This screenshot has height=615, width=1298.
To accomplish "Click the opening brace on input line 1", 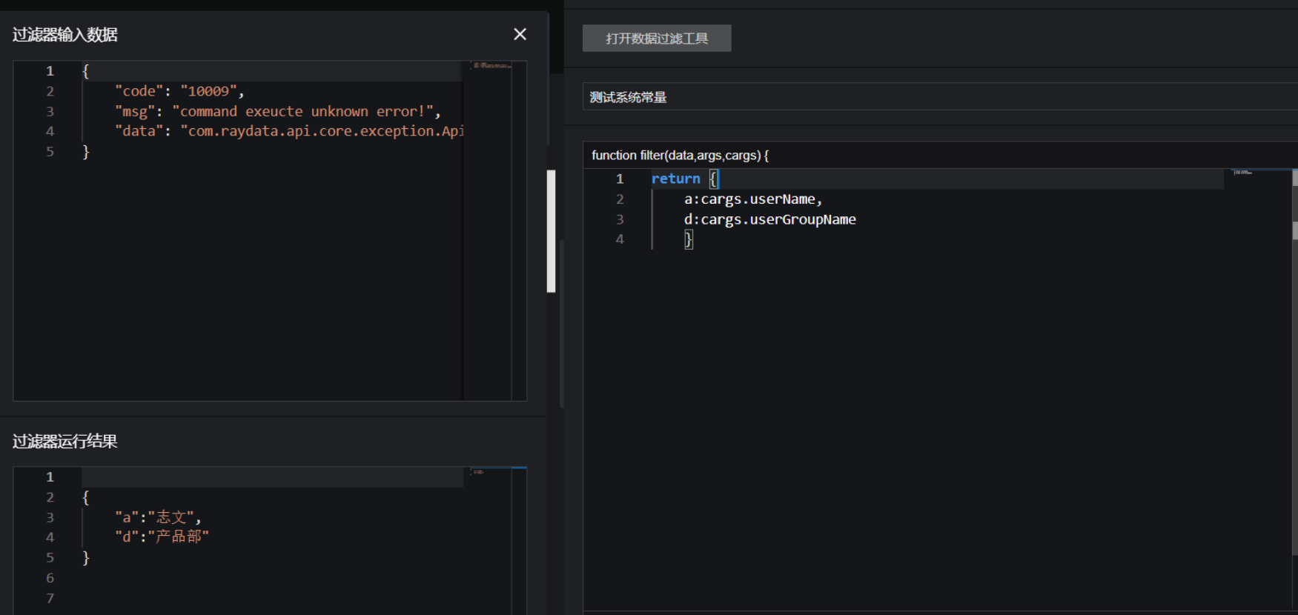I will click(x=86, y=71).
